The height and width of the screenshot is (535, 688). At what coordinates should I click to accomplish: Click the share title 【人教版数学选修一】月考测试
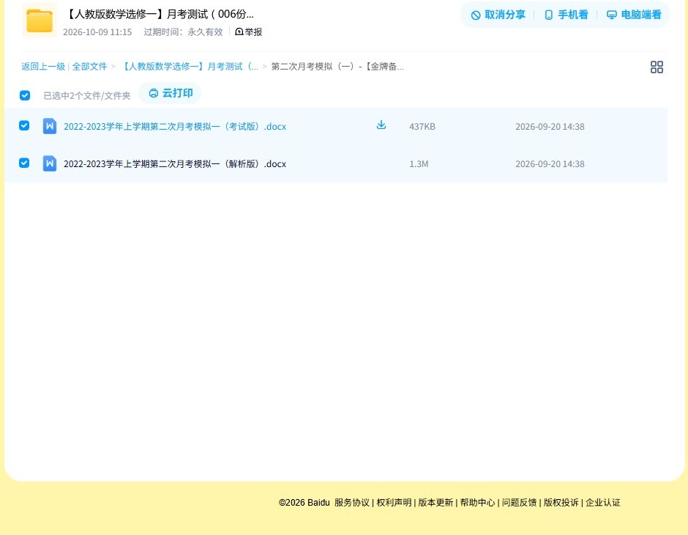point(159,14)
